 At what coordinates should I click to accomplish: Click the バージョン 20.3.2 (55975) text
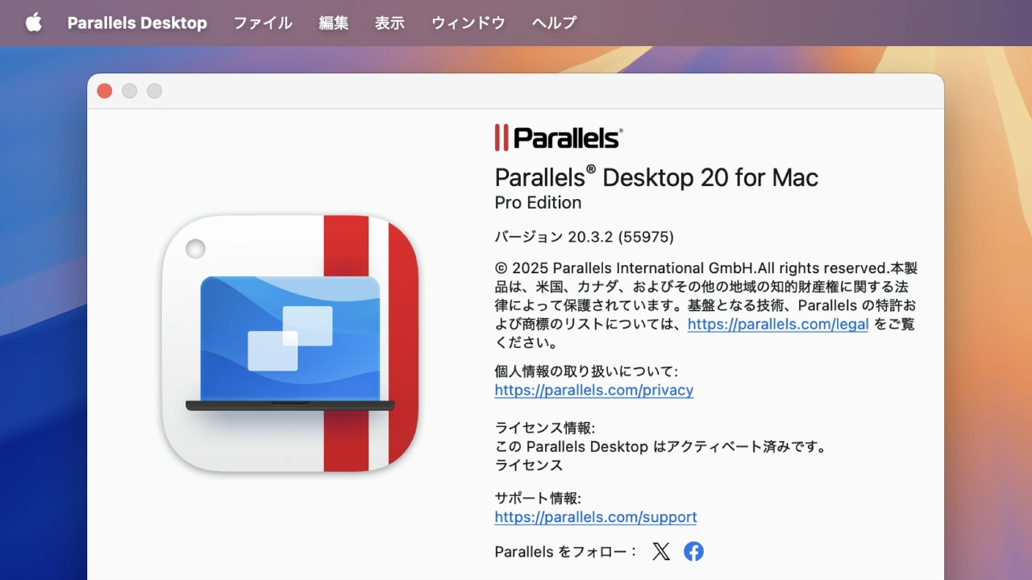point(584,237)
